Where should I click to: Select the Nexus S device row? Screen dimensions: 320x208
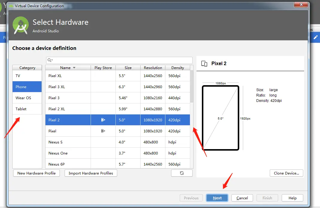[x=118, y=142]
